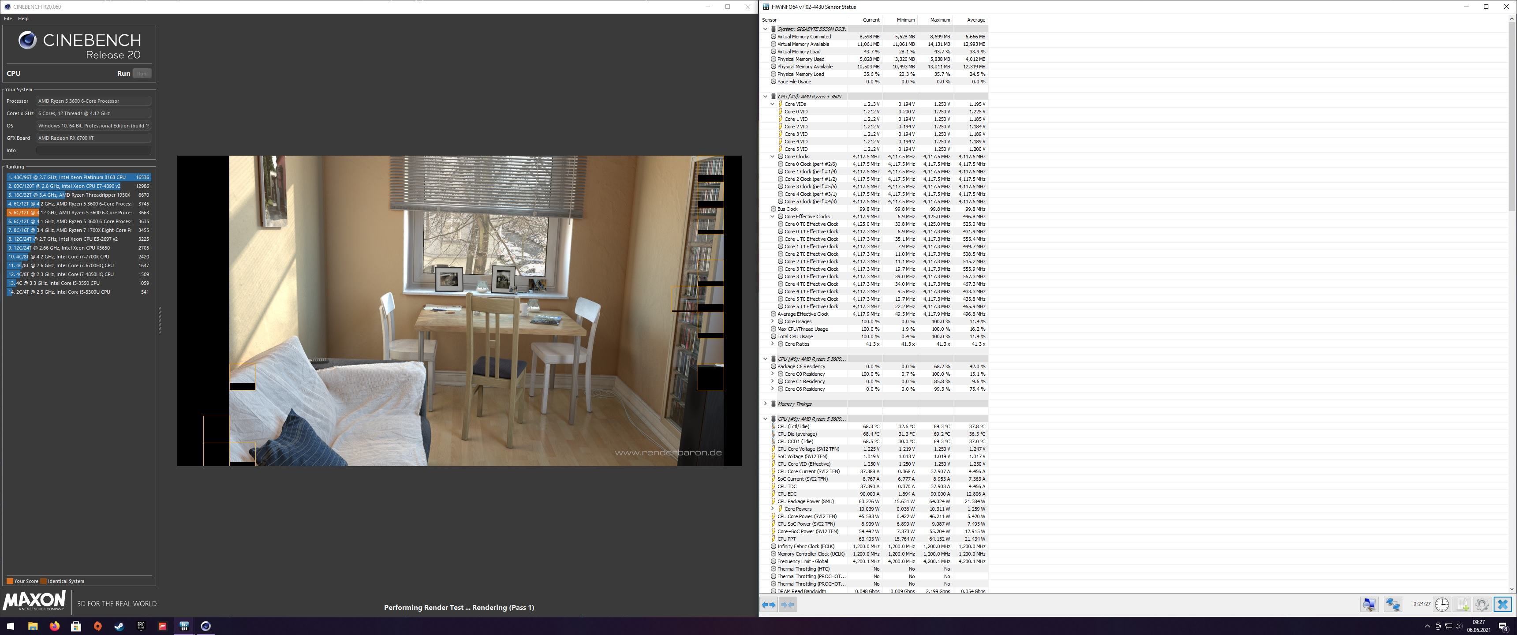This screenshot has width=1517, height=635.
Task: Select ranking entry Intel Core i7-7700K
Action: (78, 256)
